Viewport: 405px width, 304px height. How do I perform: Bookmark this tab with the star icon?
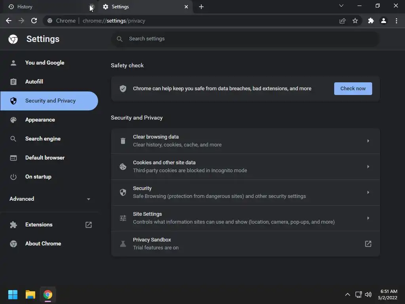point(355,21)
